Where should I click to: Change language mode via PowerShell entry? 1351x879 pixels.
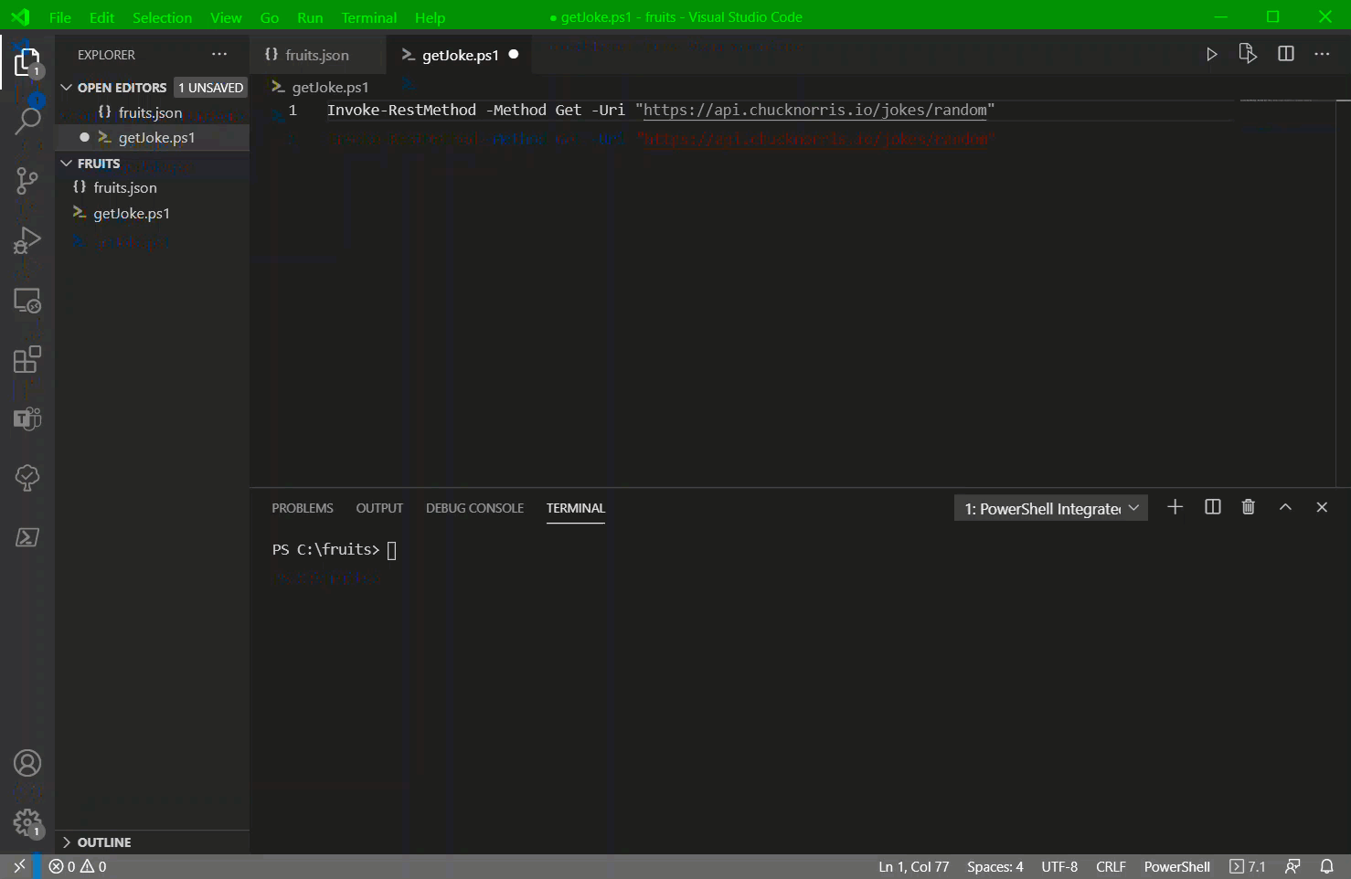[1176, 866]
